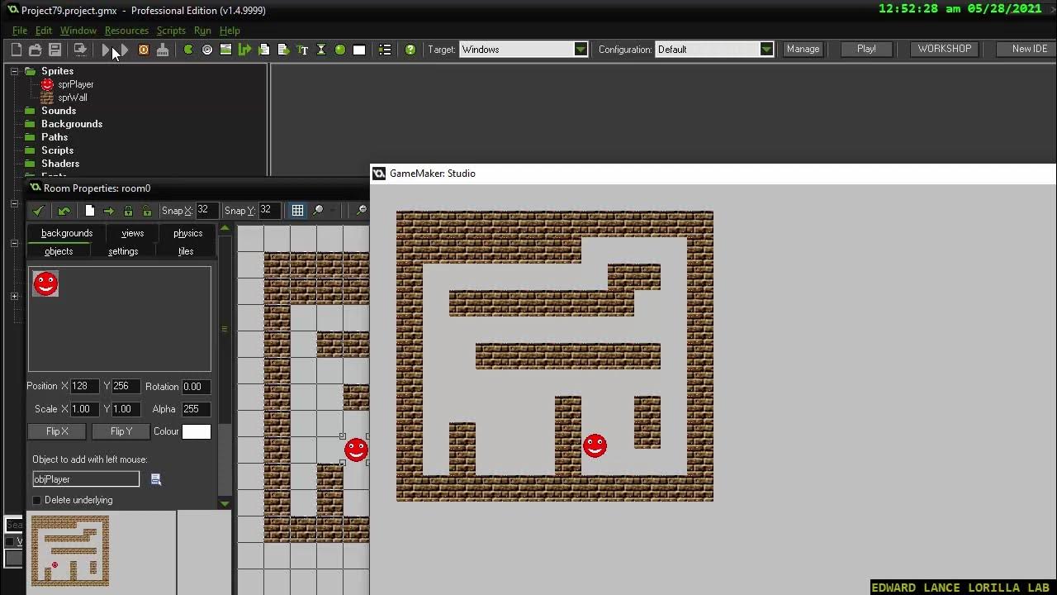The width and height of the screenshot is (1057, 595).
Task: Open the WORKSHOP button
Action: [944, 49]
